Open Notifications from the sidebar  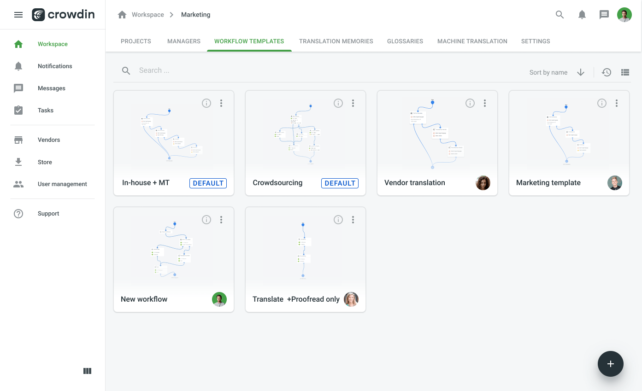pos(55,66)
